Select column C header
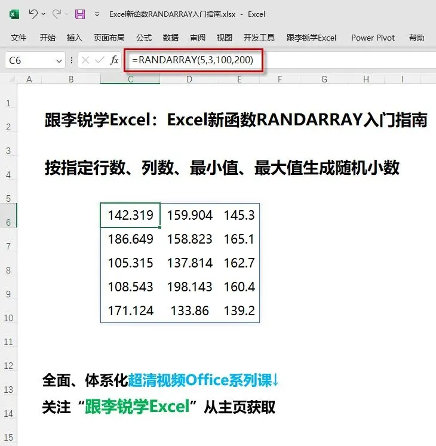Image resolution: width=436 pixels, height=446 pixels. tap(130, 79)
